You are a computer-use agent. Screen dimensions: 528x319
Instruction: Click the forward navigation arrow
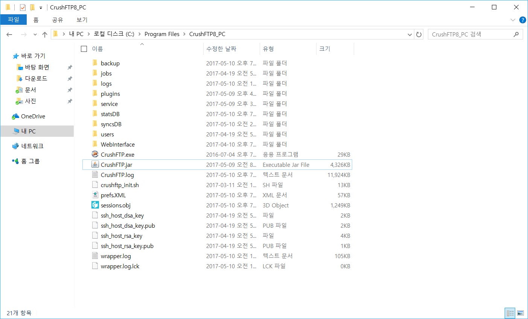[23, 34]
